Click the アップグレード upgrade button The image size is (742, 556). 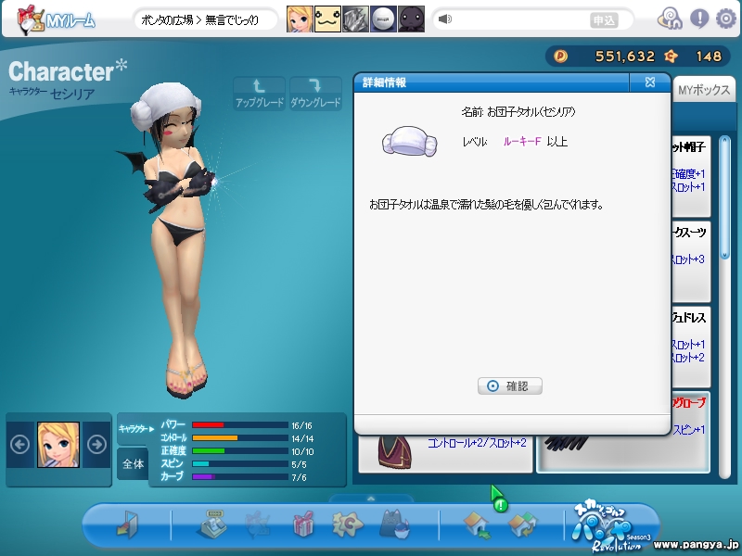pos(260,94)
